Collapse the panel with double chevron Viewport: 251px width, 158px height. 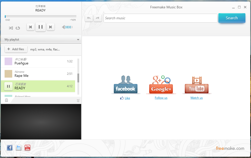pyautogui.click(x=78, y=100)
